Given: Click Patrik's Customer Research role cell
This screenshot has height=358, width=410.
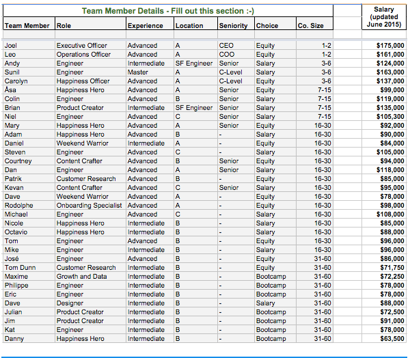Looking at the screenshot, I should pos(90,179).
